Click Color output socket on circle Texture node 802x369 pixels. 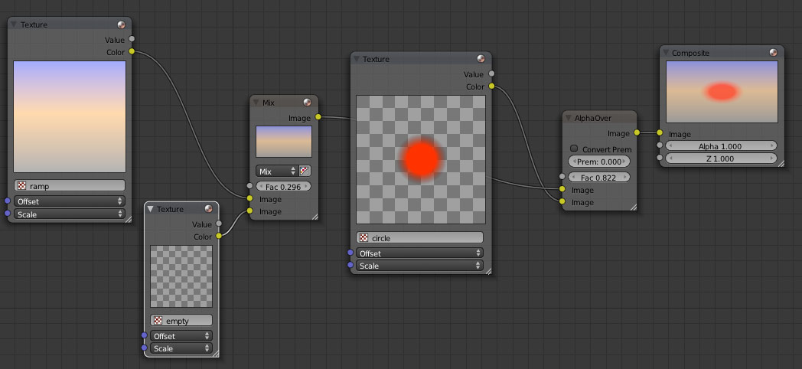[491, 86]
